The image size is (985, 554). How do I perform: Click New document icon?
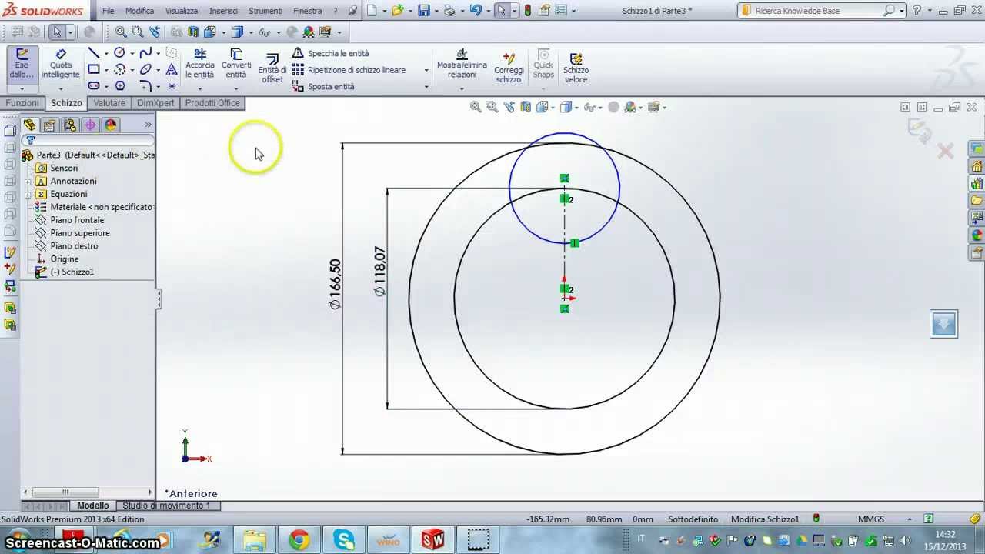(x=372, y=11)
